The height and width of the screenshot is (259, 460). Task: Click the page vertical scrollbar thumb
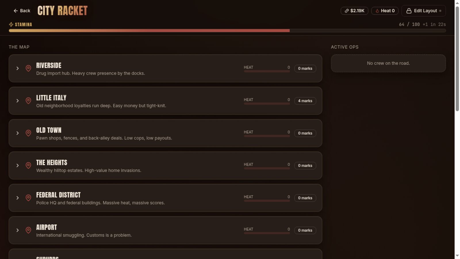click(x=457, y=58)
